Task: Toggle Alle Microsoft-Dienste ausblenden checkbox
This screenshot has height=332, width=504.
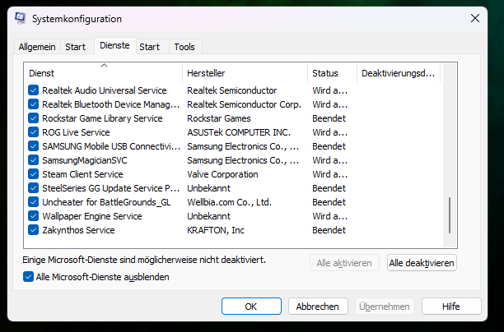Action: (x=28, y=277)
